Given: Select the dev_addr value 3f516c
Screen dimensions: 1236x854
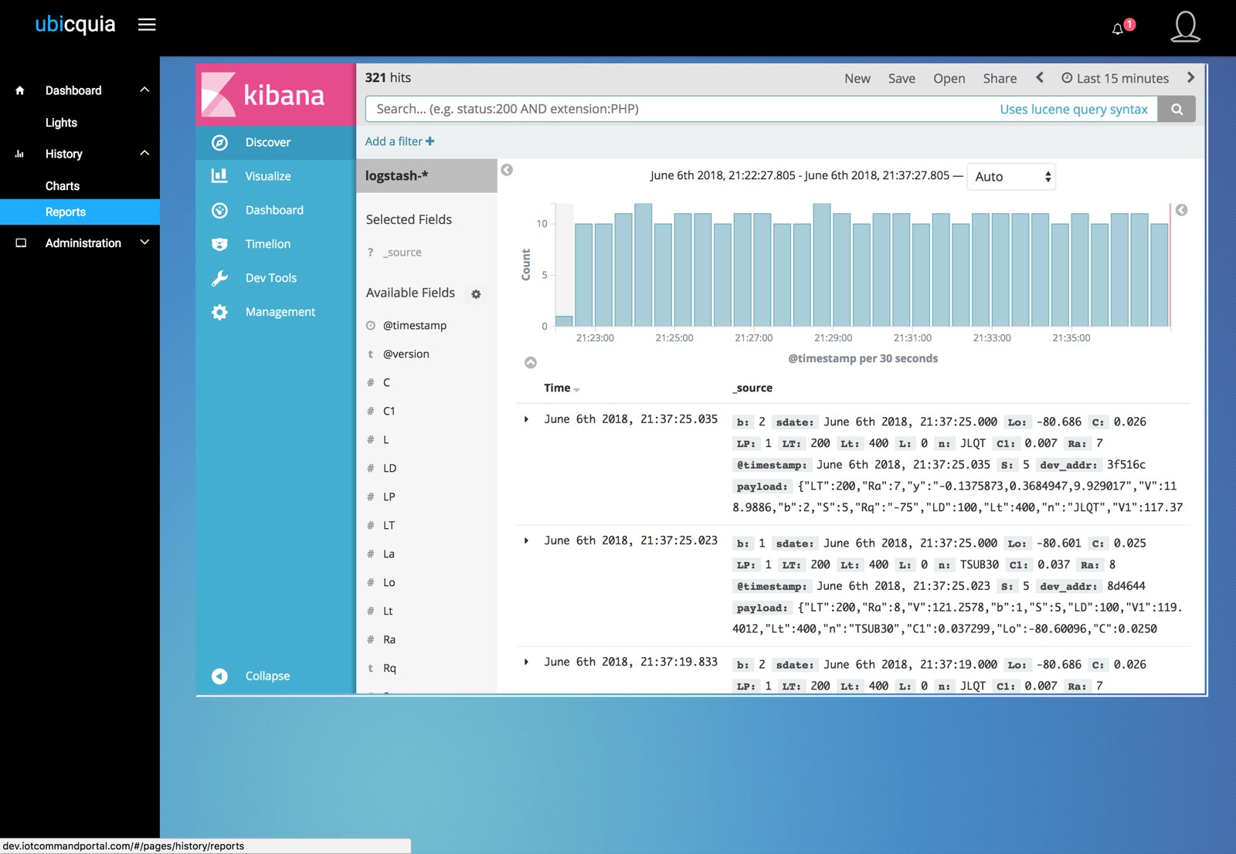Looking at the screenshot, I should pos(1126,465).
